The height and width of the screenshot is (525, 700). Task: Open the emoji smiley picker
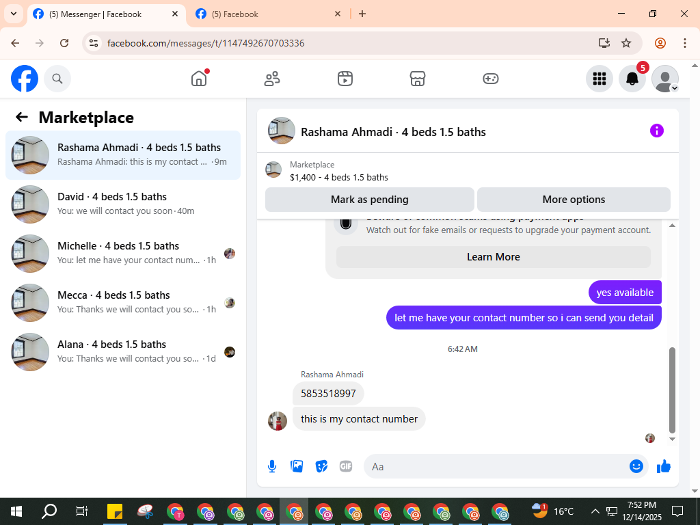[x=636, y=466]
